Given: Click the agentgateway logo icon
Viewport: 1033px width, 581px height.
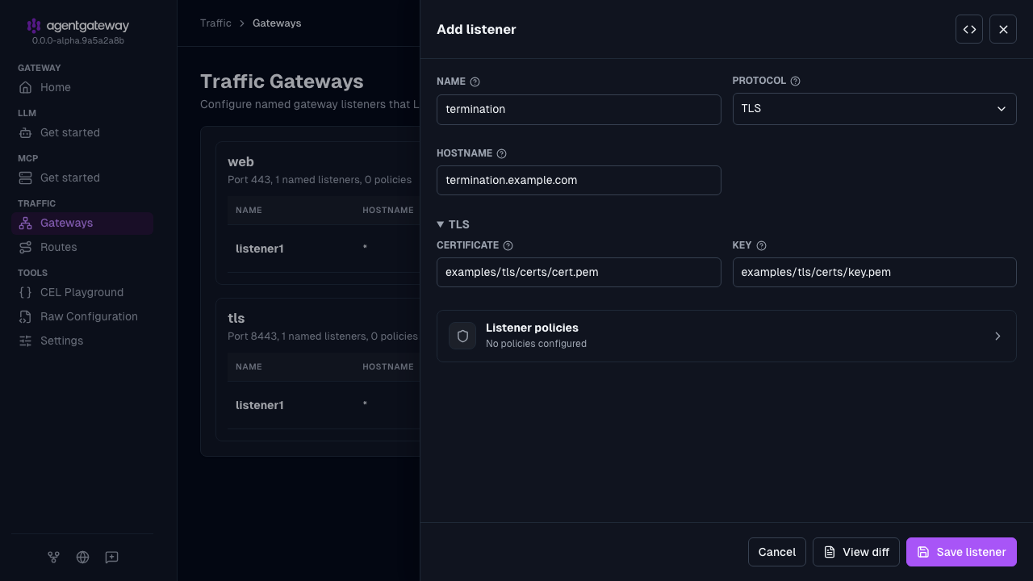Looking at the screenshot, I should click(x=34, y=26).
